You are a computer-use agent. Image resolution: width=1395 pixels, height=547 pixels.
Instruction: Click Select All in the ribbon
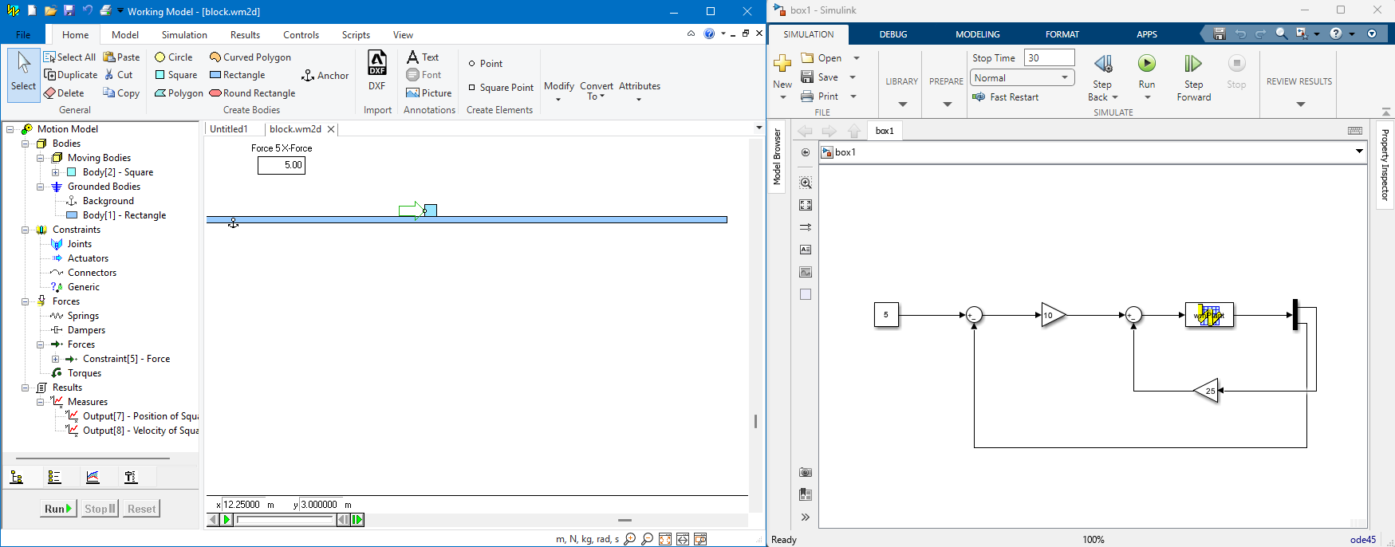point(69,57)
